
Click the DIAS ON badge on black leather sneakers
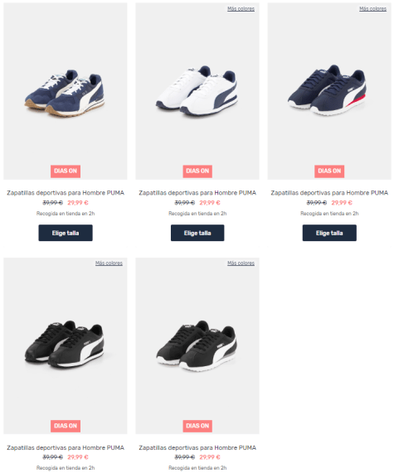click(x=66, y=426)
